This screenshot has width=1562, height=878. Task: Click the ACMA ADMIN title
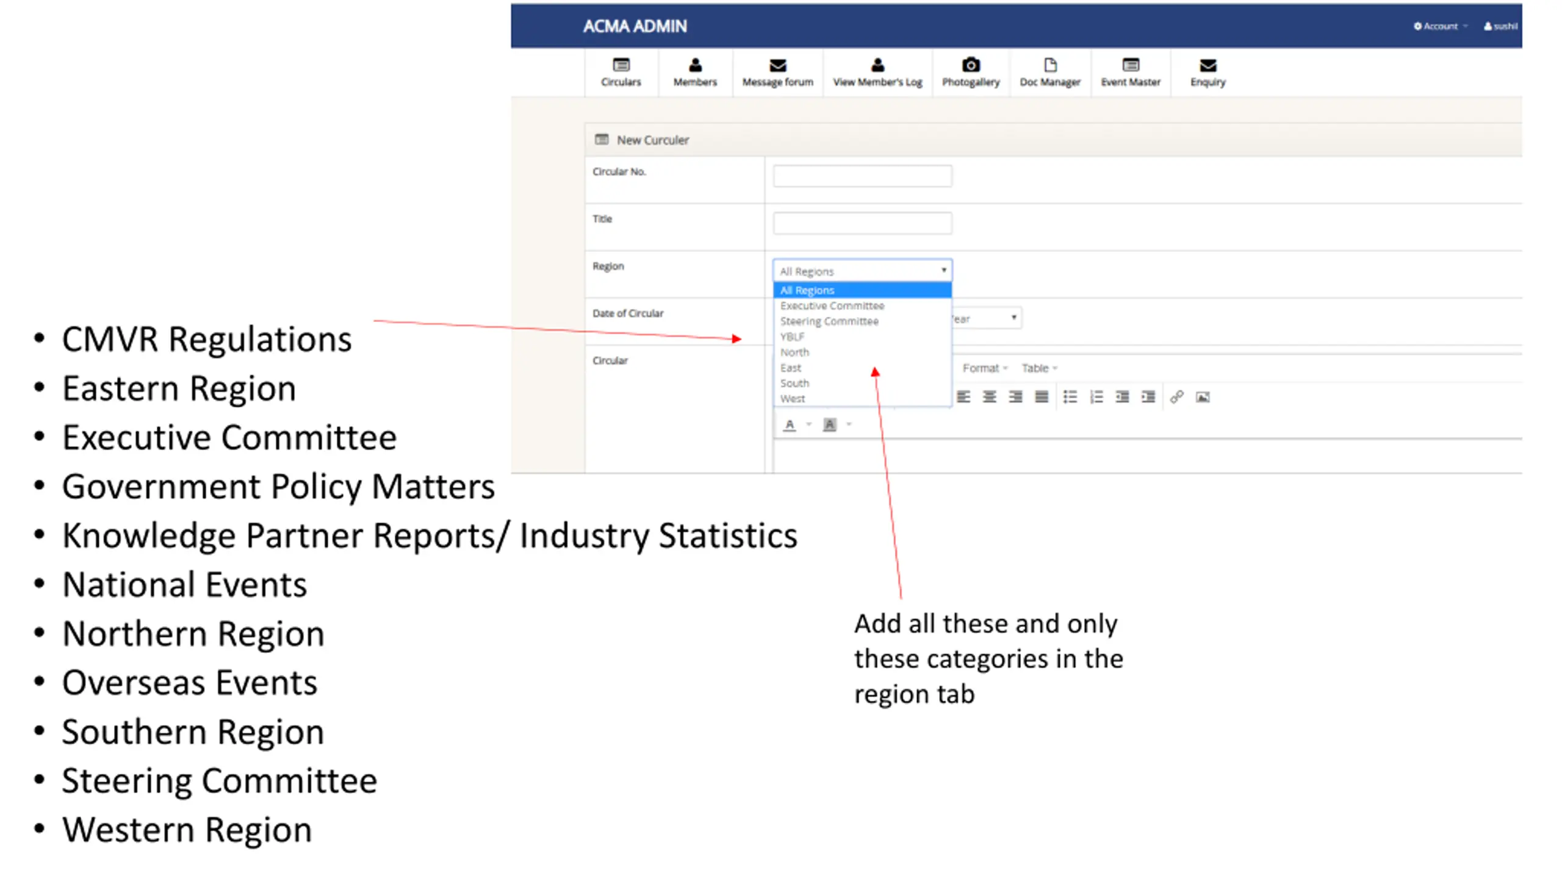tap(635, 26)
